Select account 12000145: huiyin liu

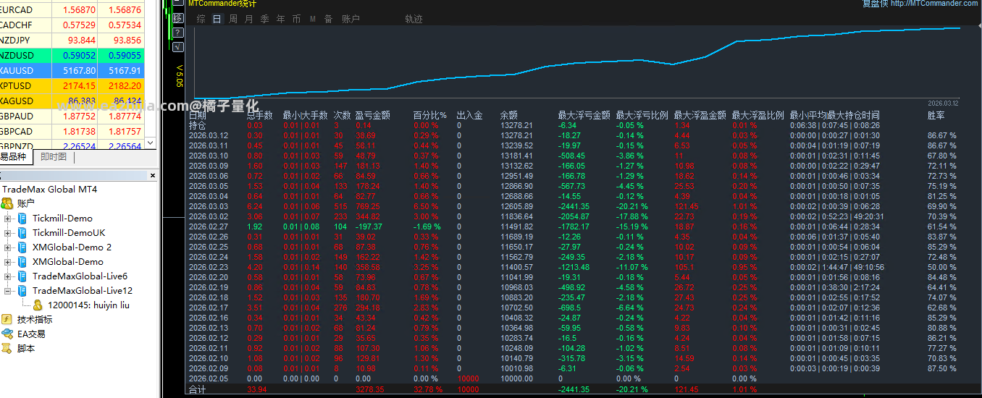click(88, 305)
